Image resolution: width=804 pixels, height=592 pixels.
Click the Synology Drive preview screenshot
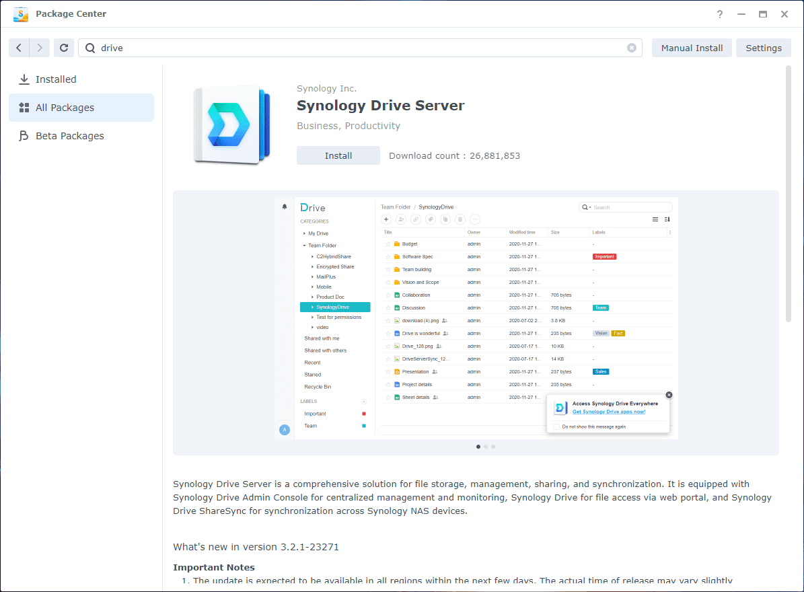click(476, 318)
